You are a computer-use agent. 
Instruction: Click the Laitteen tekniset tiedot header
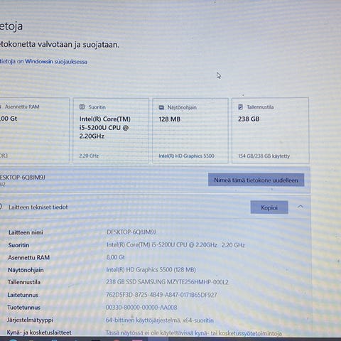pyautogui.click(x=38, y=207)
